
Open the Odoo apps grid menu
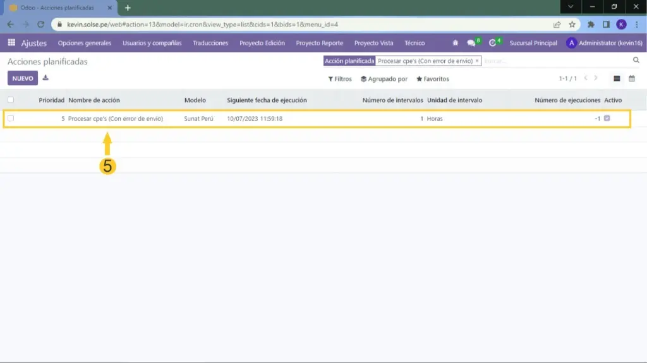[x=11, y=43]
